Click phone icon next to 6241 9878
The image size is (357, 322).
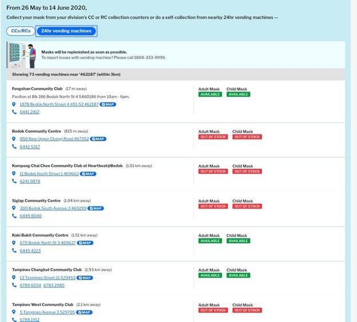point(14,181)
